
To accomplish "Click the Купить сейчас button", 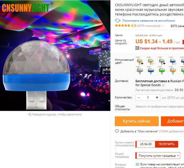I will [137, 121].
